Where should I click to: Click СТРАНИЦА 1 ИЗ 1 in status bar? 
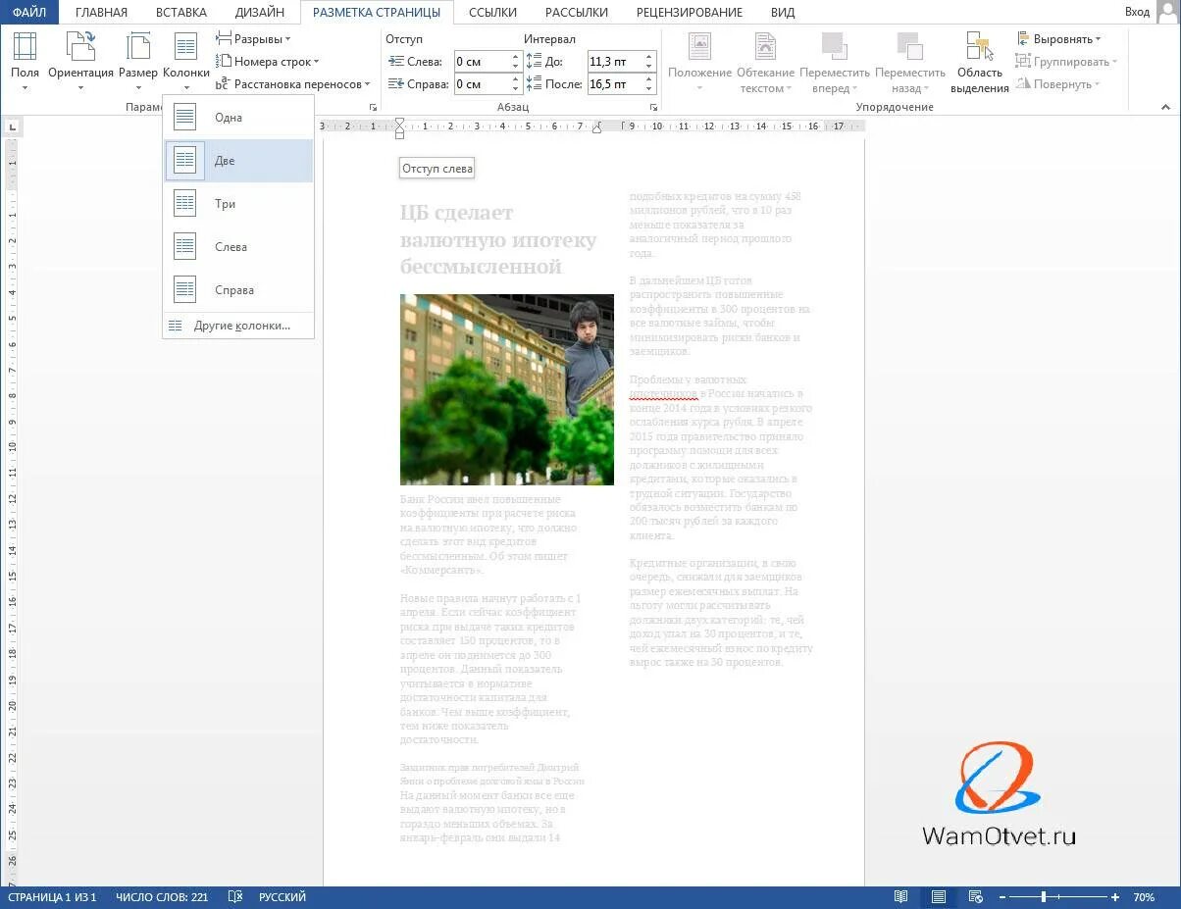click(51, 897)
